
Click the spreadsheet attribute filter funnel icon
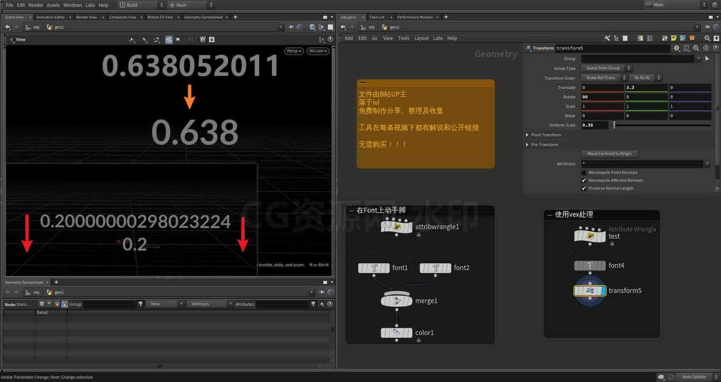[313, 304]
